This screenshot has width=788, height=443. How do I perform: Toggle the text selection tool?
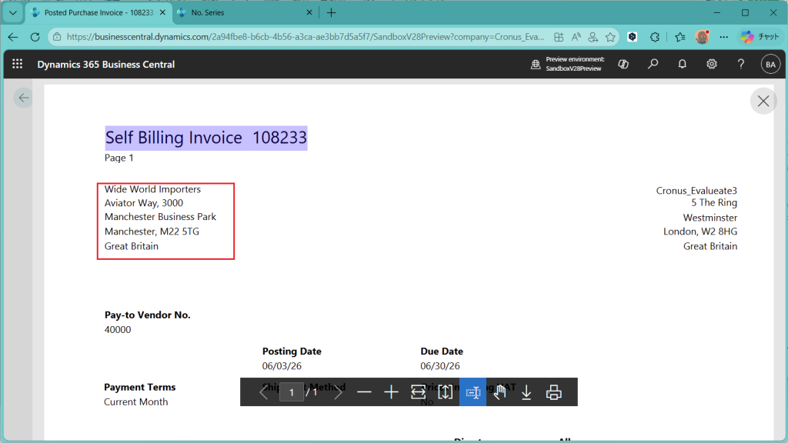click(x=472, y=392)
